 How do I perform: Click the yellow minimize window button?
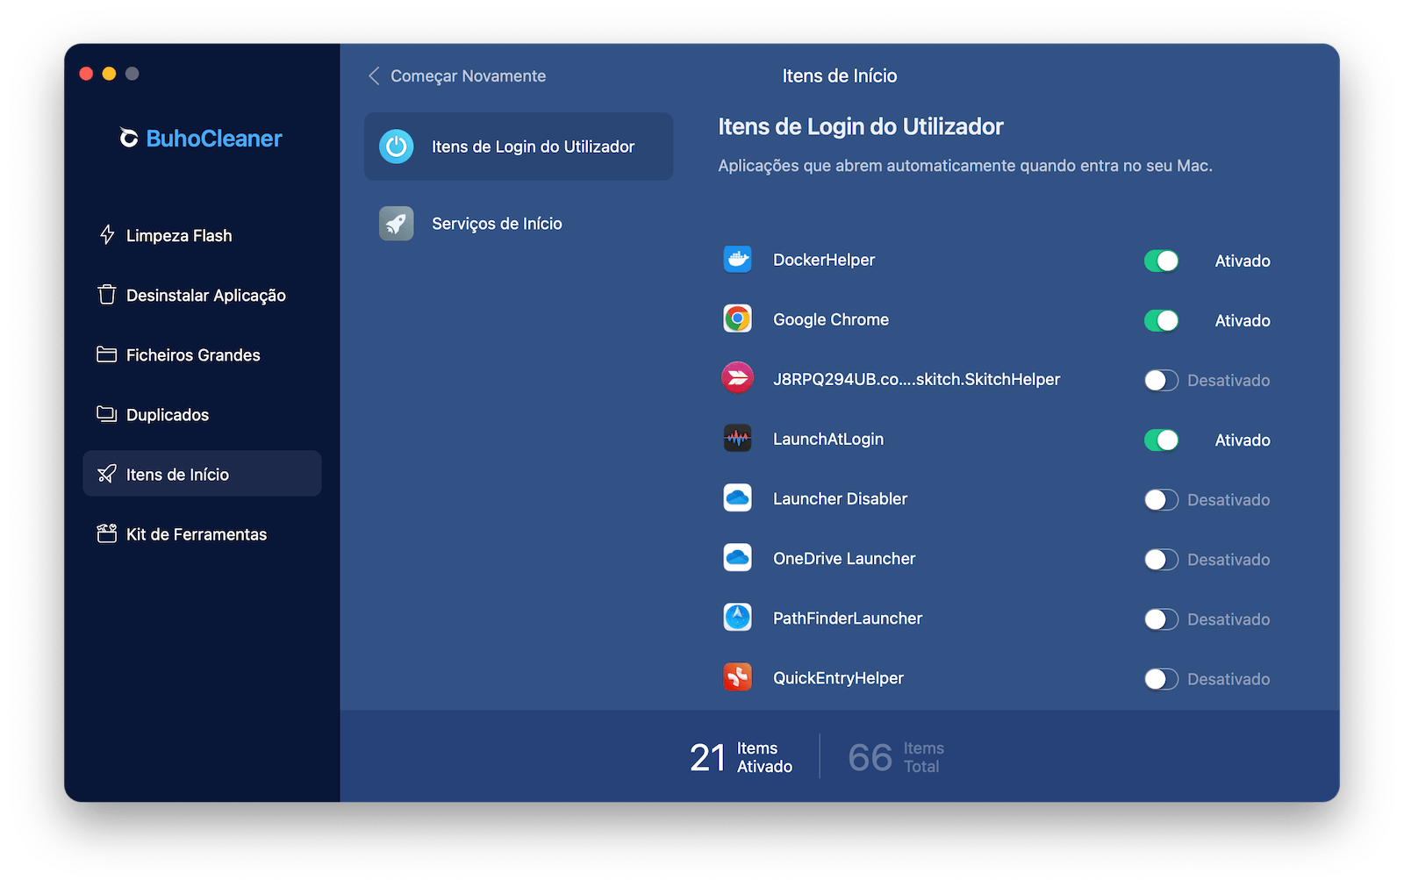[109, 74]
